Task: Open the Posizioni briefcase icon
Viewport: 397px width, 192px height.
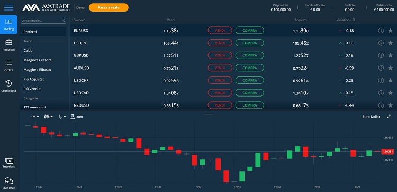Action: point(8,42)
